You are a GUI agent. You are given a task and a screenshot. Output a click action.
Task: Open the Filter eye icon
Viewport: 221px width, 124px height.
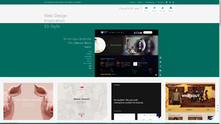146,8
